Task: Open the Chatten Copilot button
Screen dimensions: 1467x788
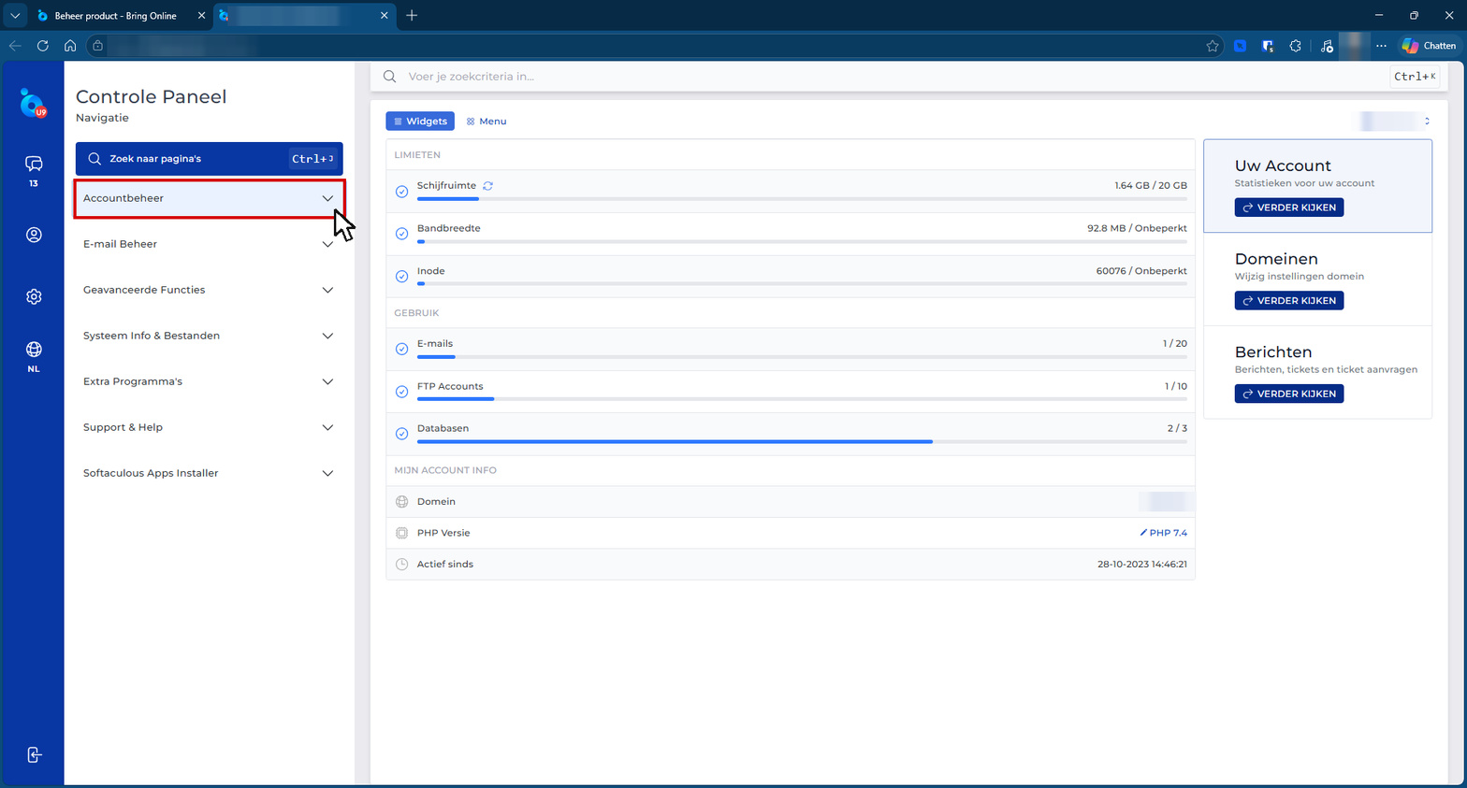Action: (x=1429, y=46)
